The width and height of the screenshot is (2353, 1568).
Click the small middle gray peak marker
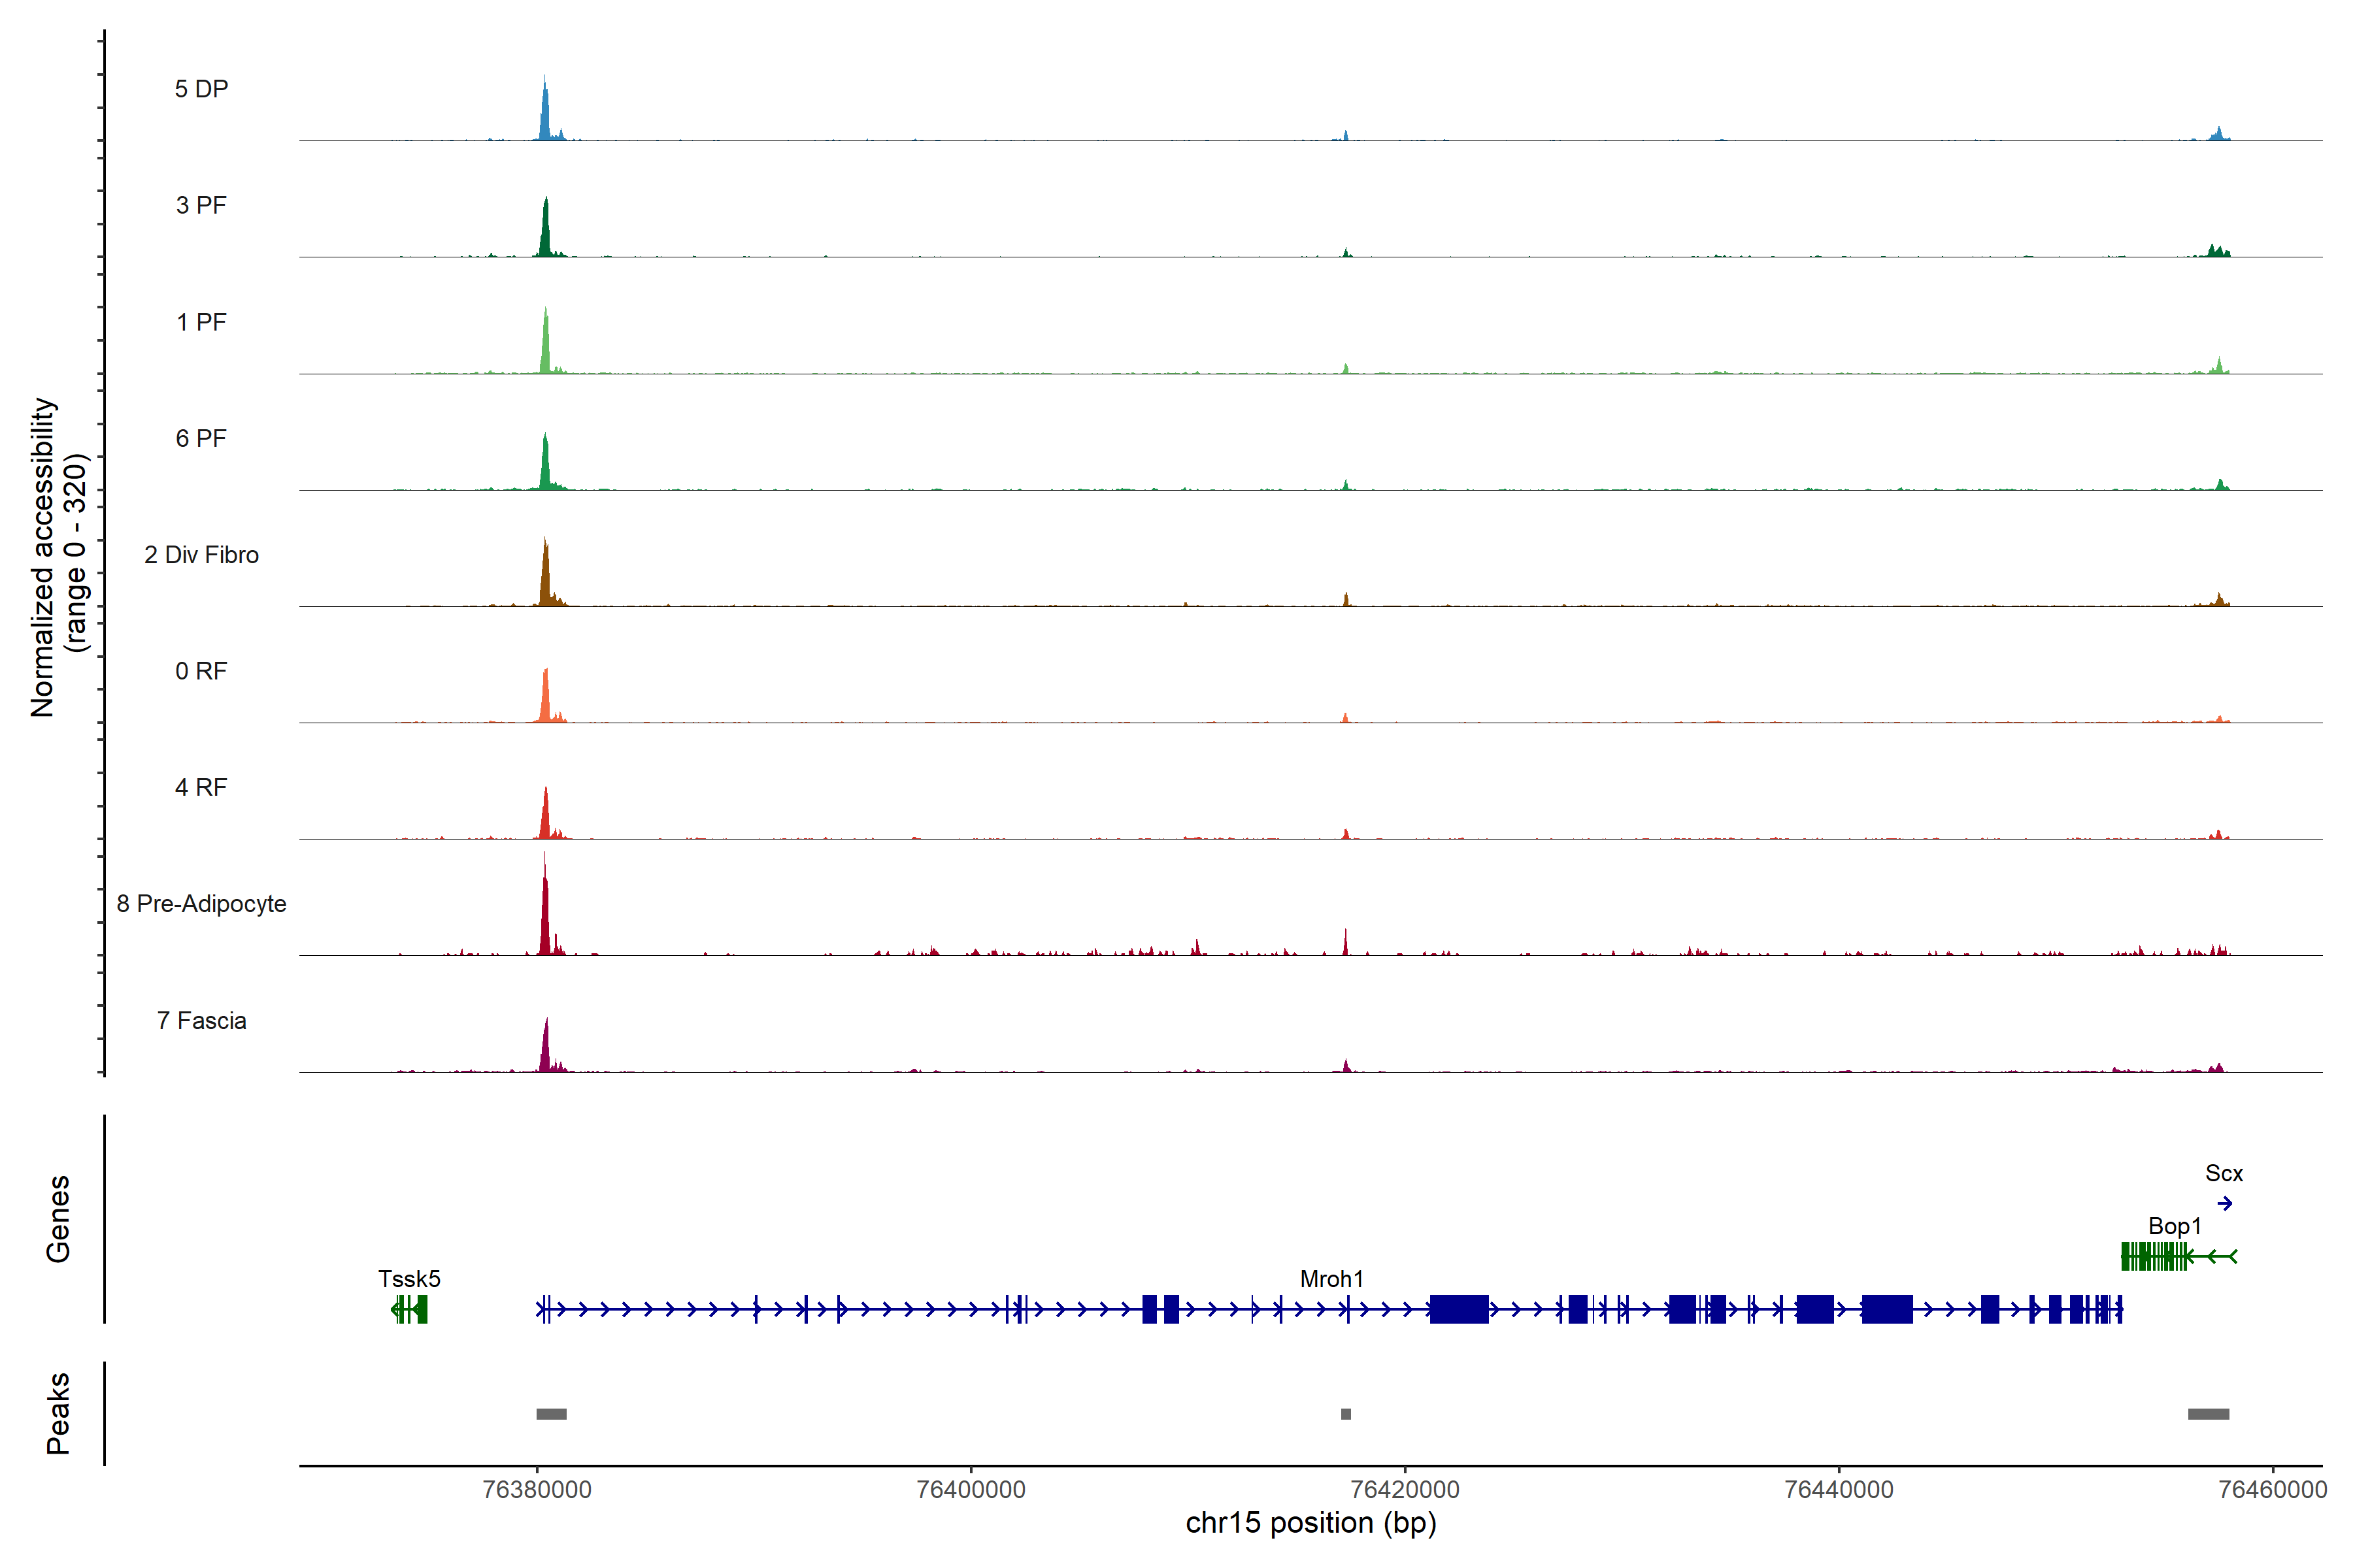(x=1346, y=1414)
